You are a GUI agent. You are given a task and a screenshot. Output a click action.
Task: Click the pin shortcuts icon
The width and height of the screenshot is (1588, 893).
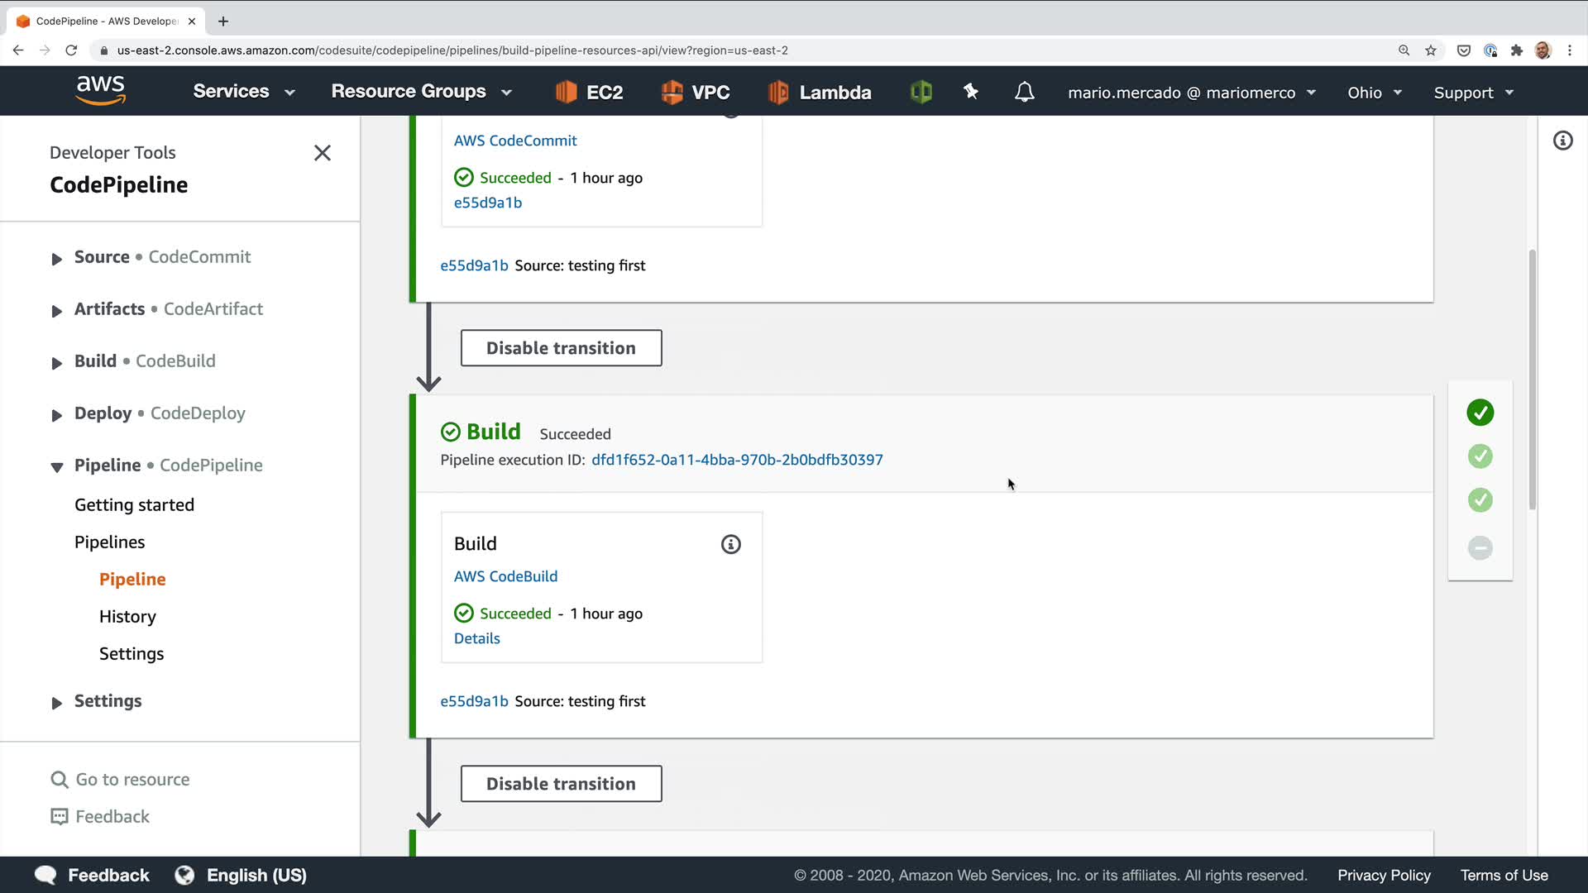pyautogui.click(x=971, y=92)
